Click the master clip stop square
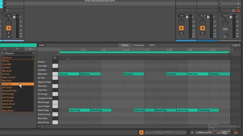Viewport: 243px width, 136px height. click(x=220, y=11)
